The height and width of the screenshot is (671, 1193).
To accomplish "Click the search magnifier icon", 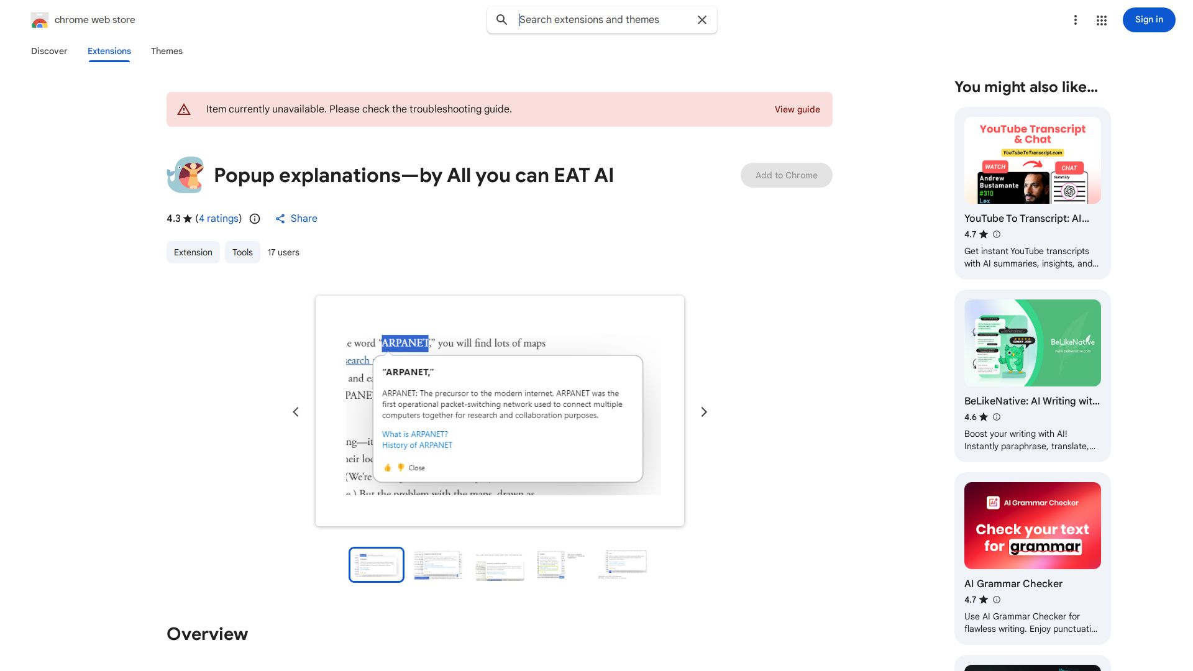I will pyautogui.click(x=501, y=20).
